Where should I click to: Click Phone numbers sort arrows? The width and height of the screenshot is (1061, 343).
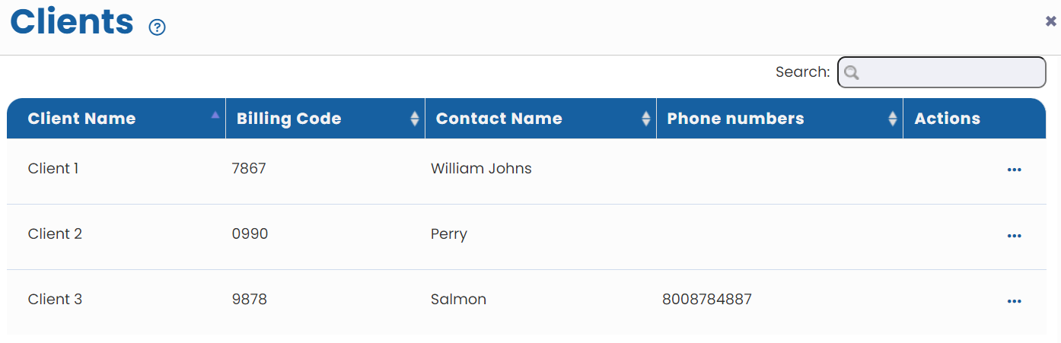(893, 119)
